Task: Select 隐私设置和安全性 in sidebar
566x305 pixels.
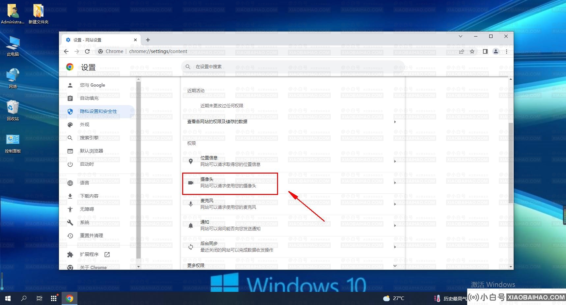Action: (x=98, y=111)
